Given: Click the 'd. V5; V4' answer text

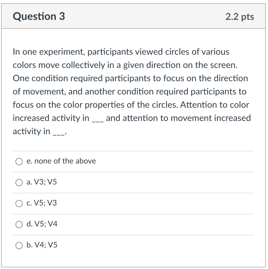Looking at the screenshot, I should (42, 224).
